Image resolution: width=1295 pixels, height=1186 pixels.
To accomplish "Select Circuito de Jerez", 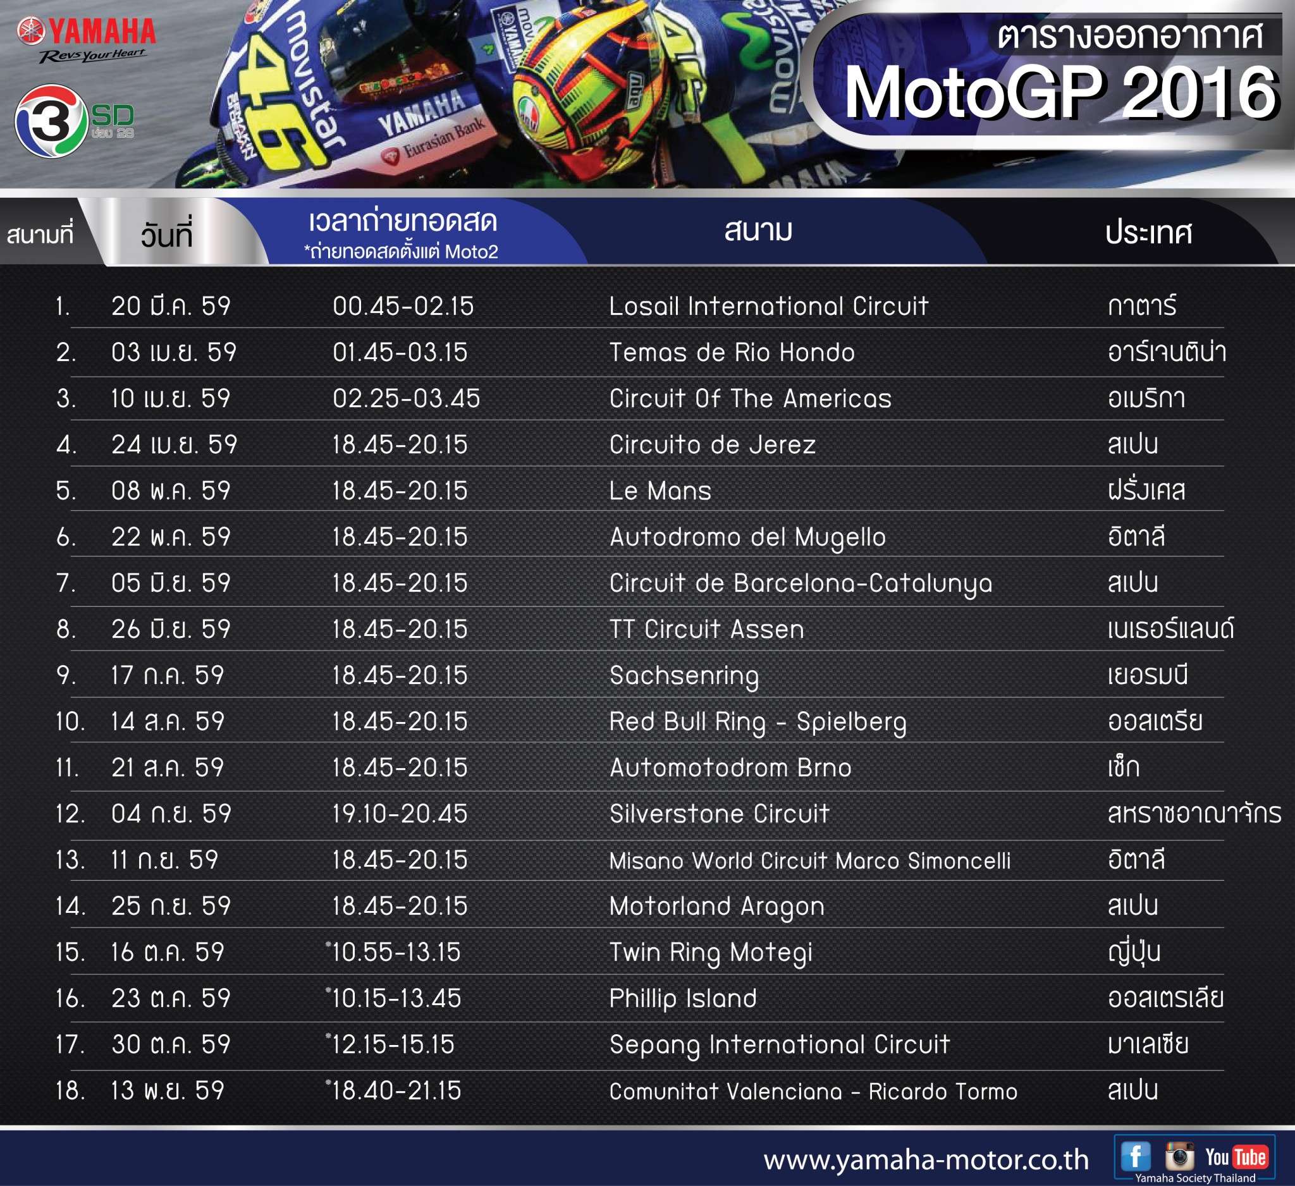I will click(713, 445).
